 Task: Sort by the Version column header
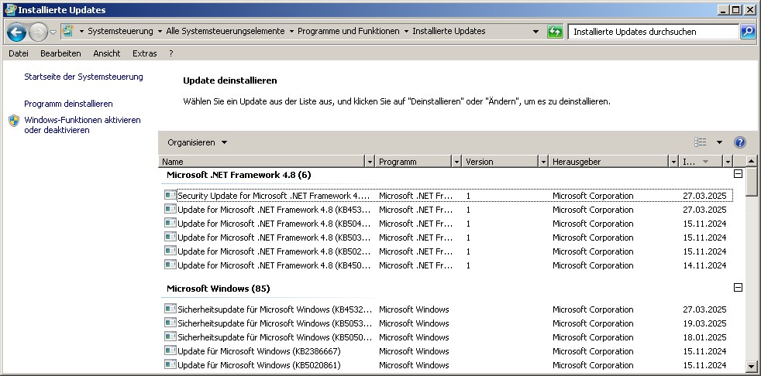tap(501, 162)
